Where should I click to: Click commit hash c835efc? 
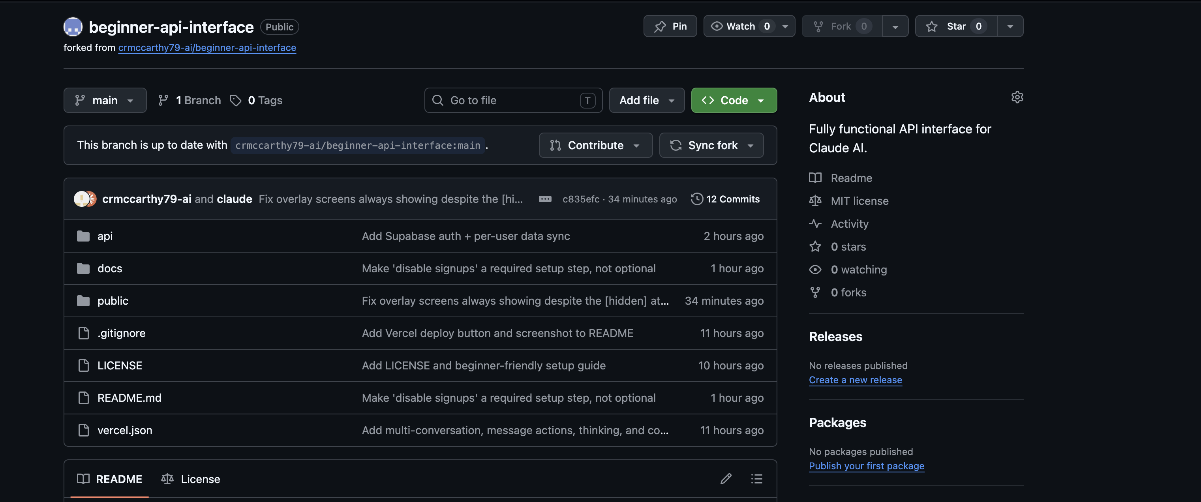coord(581,199)
